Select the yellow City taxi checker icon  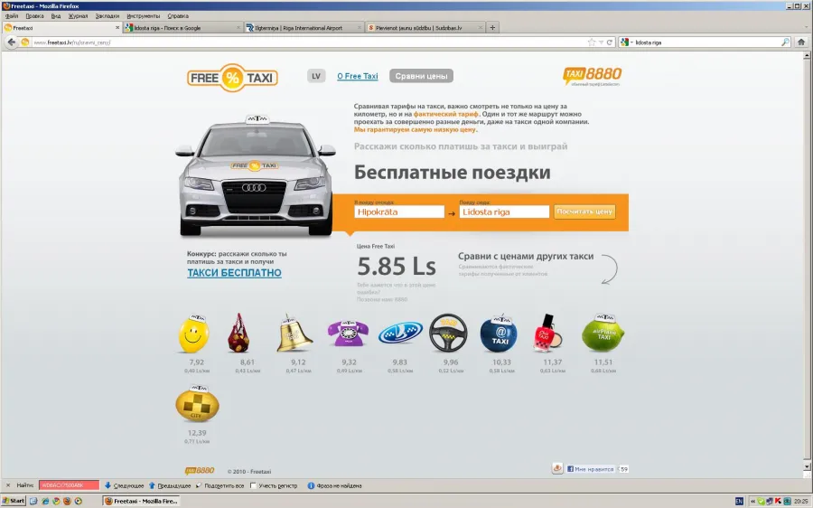click(x=197, y=404)
